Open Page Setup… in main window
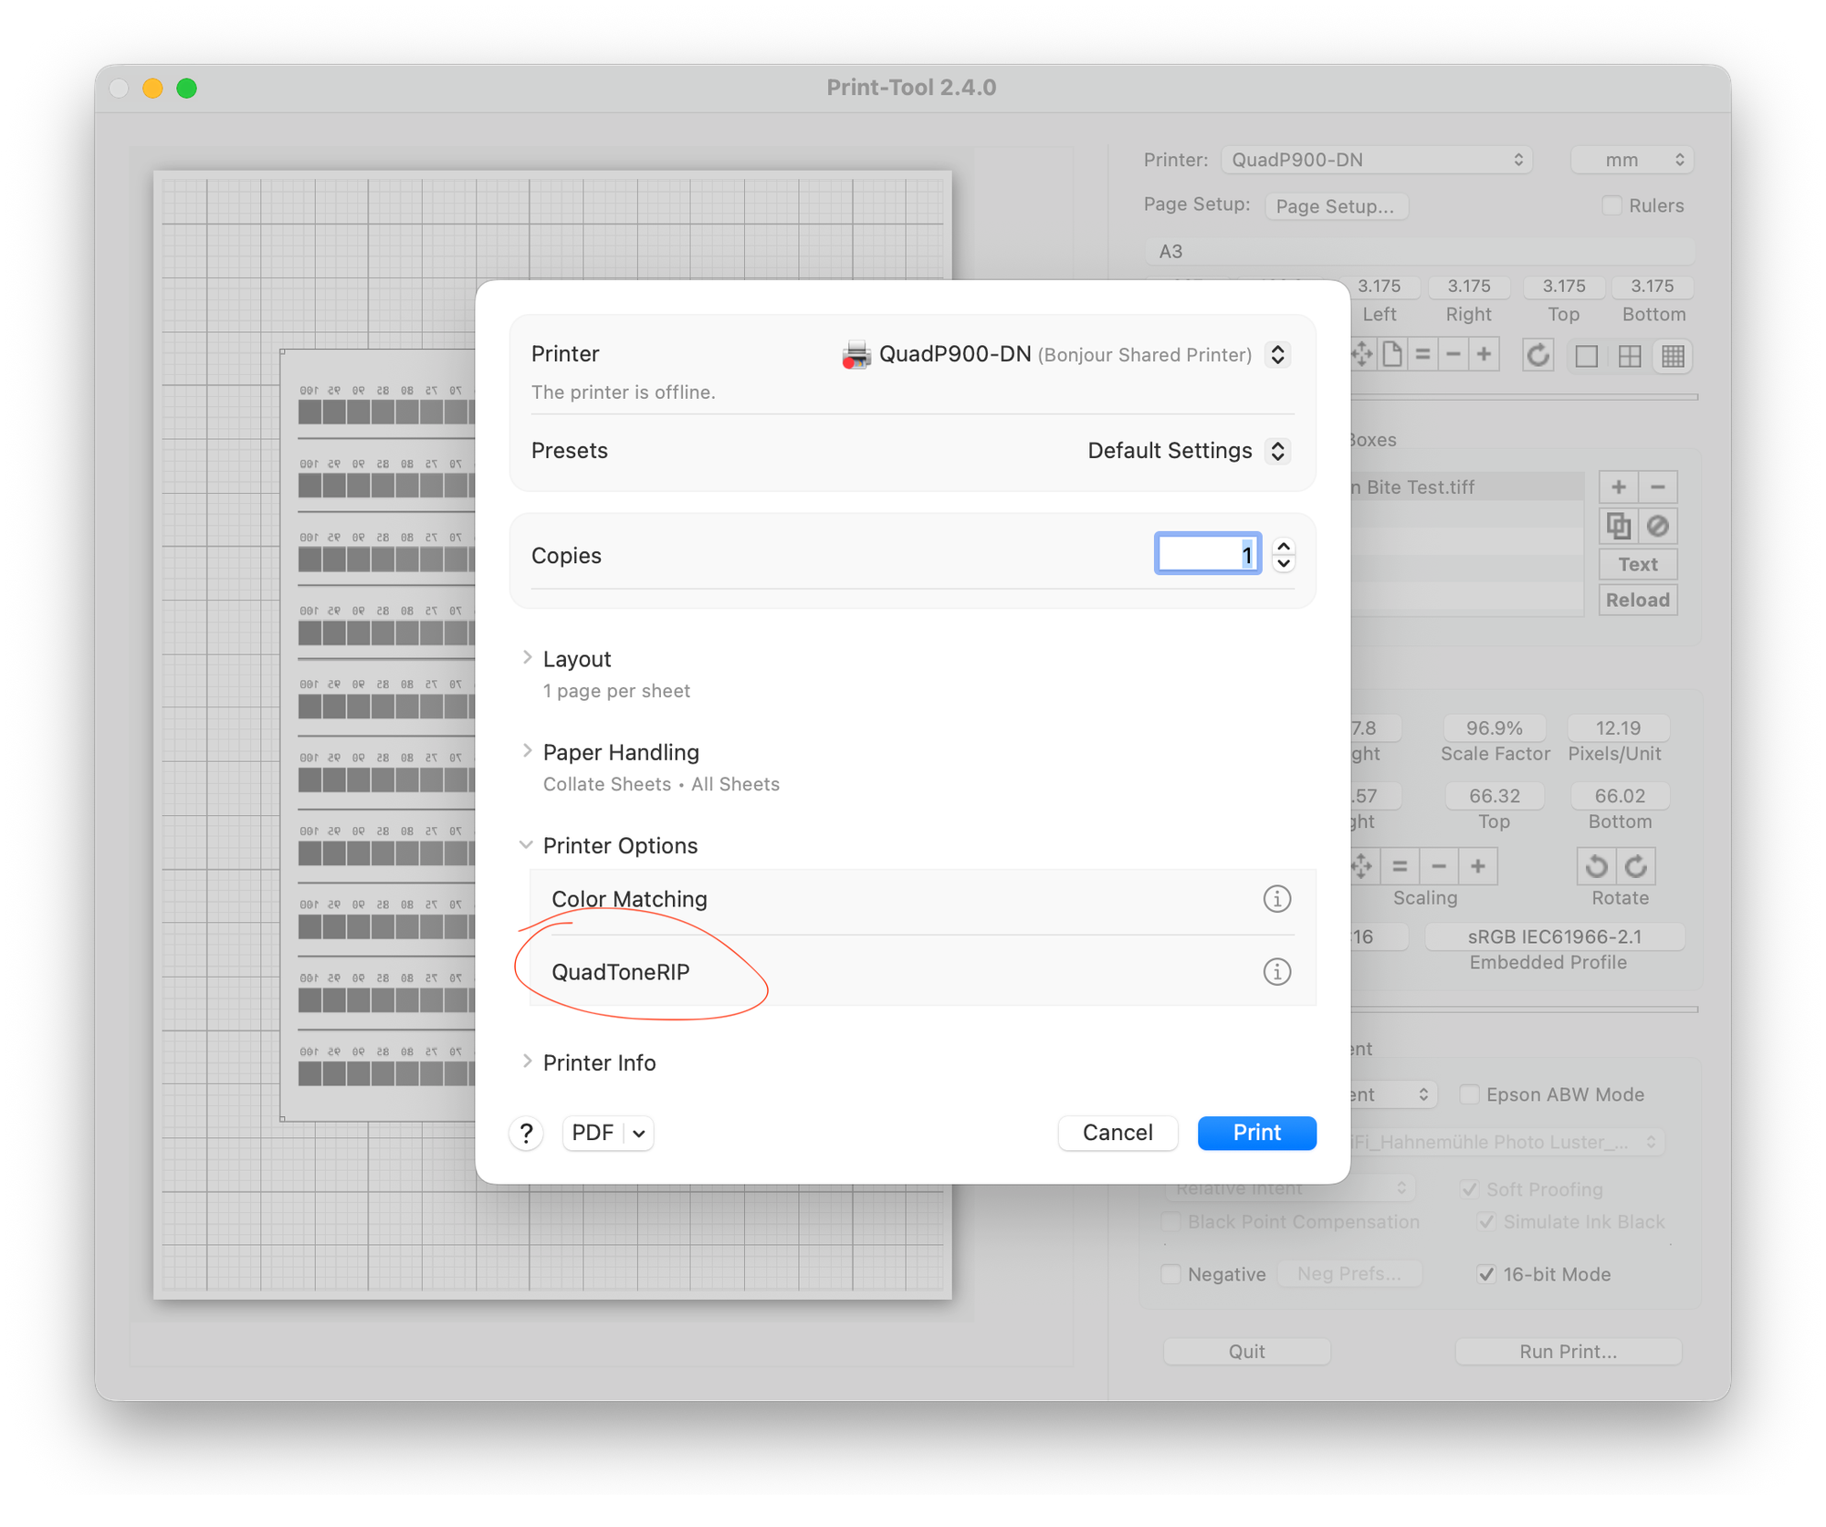 click(1335, 206)
